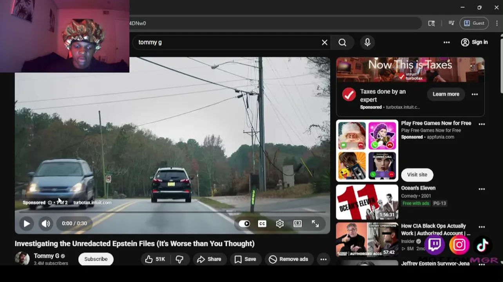Click the 'Free with ads' badge
This screenshot has height=282, width=503.
point(416,203)
